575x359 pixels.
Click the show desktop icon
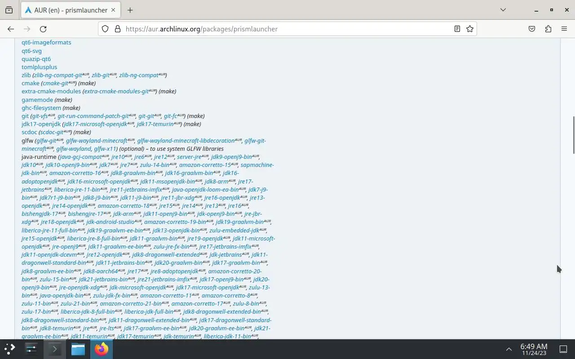(x=563, y=349)
